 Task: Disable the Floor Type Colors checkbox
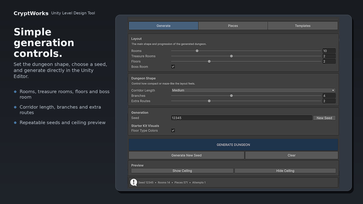click(x=173, y=131)
